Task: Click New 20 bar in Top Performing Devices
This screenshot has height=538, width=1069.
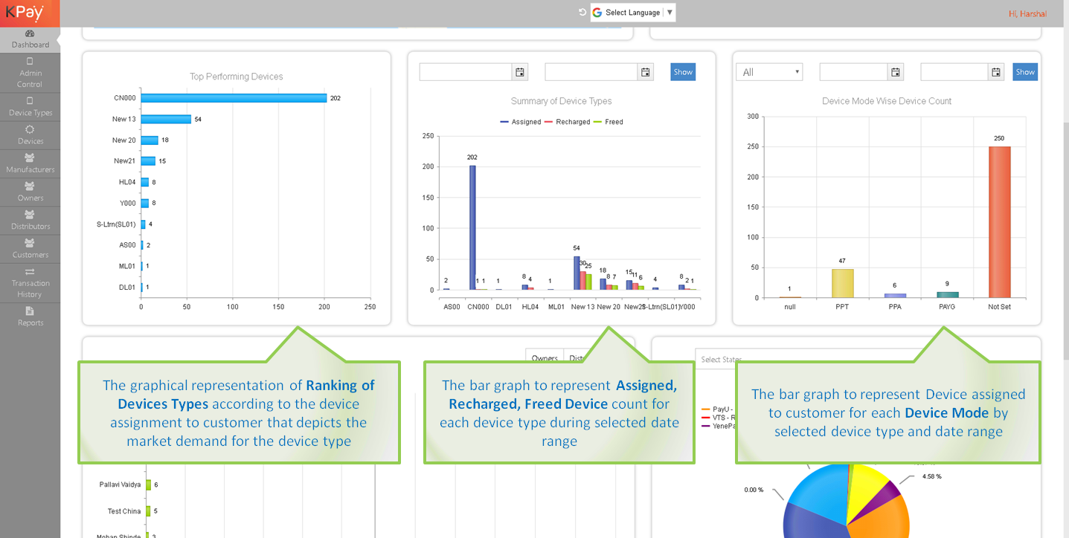Action: (x=150, y=140)
